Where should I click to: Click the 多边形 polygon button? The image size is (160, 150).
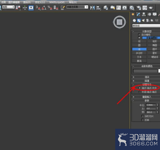click(x=139, y=53)
